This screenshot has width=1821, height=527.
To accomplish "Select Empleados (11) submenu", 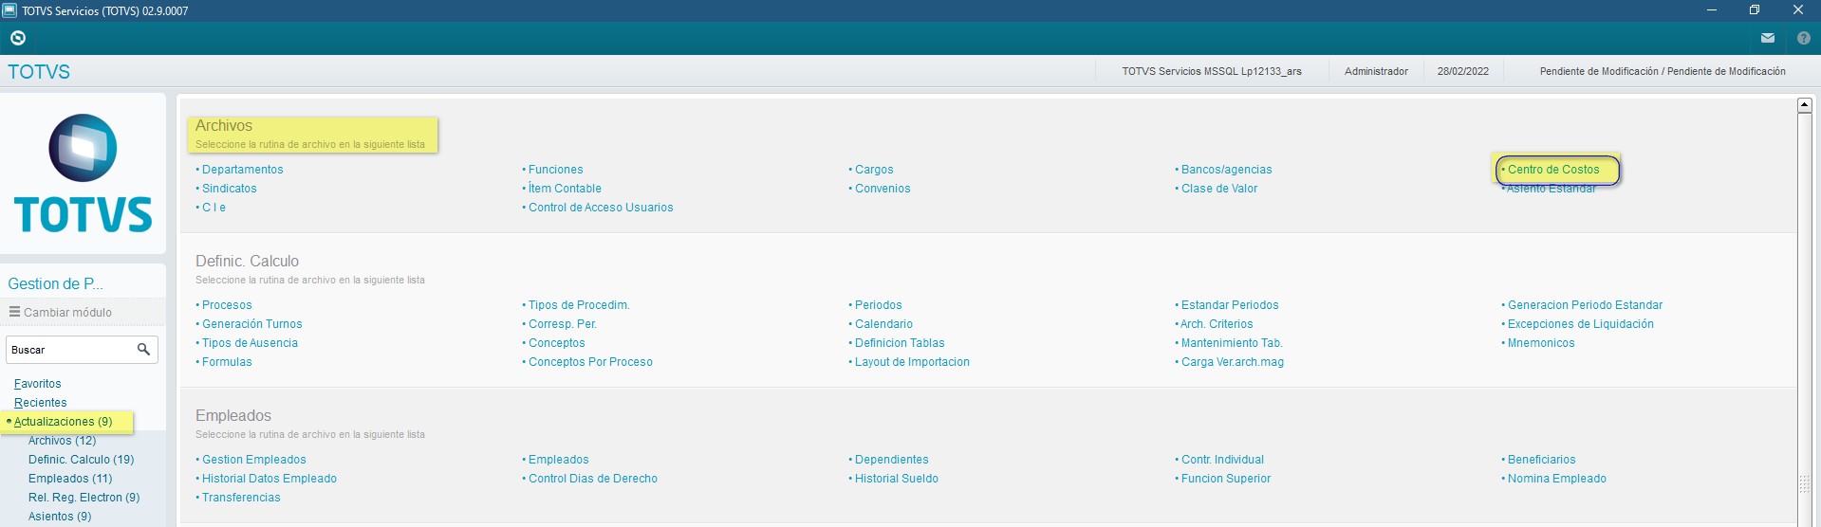I will pyautogui.click(x=69, y=479).
